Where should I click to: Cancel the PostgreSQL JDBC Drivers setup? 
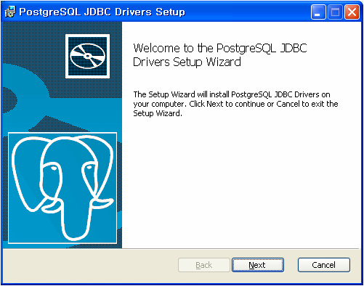coord(324,265)
